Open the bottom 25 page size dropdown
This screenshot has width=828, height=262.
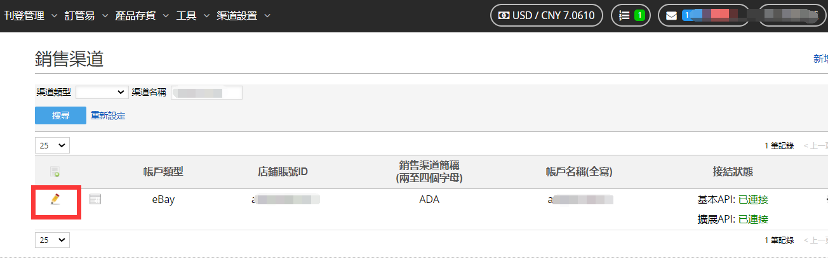tap(52, 240)
